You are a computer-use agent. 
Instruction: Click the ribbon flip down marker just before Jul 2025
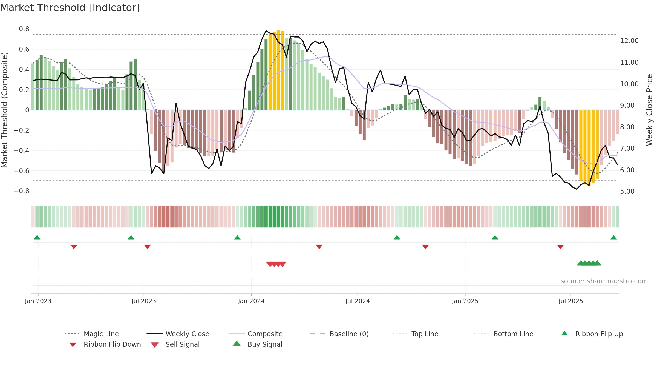[560, 247]
